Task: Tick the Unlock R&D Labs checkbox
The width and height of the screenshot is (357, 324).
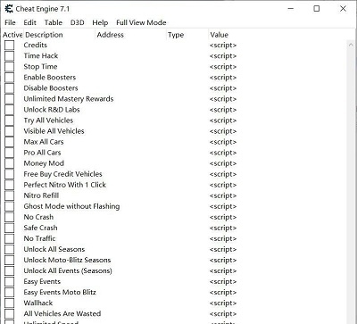Action: click(9, 110)
